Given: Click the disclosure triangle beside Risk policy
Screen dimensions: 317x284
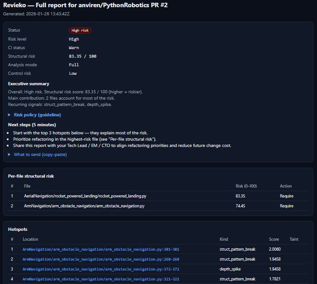Looking at the screenshot, I should (9, 115).
